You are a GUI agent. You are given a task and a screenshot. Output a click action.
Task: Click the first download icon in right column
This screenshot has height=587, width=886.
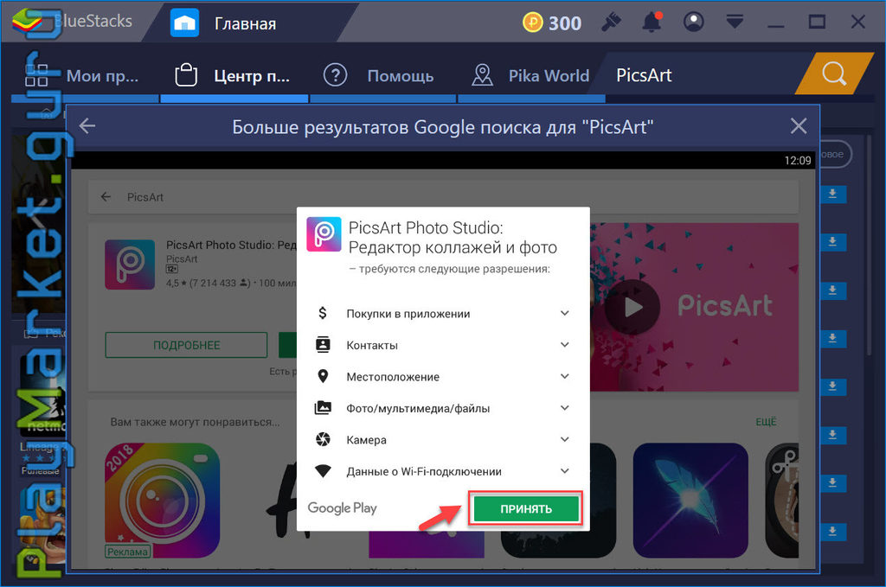pyautogui.click(x=832, y=194)
